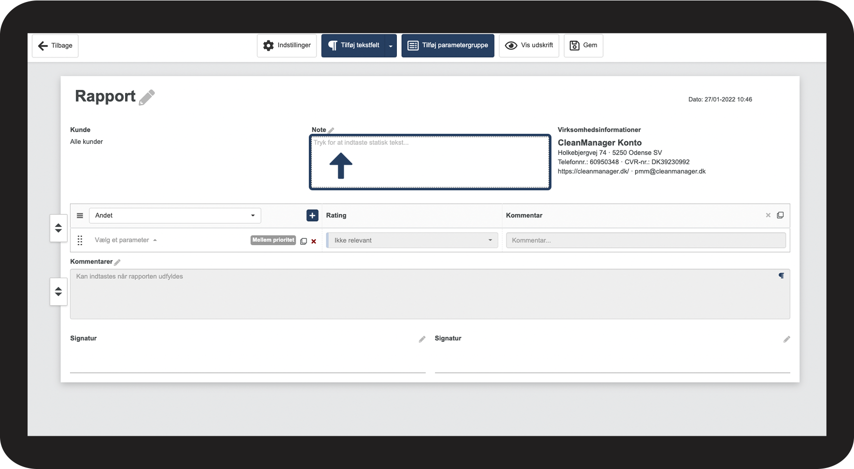Click the https://cleanmanager.dk/ address text
854x469 pixels.
tap(593, 171)
